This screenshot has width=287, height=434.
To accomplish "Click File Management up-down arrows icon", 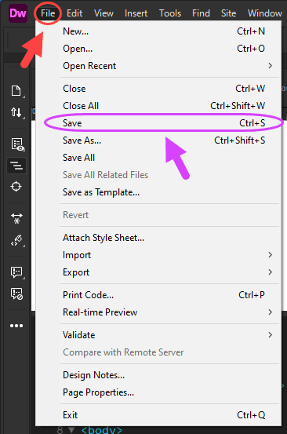I will coord(16,112).
